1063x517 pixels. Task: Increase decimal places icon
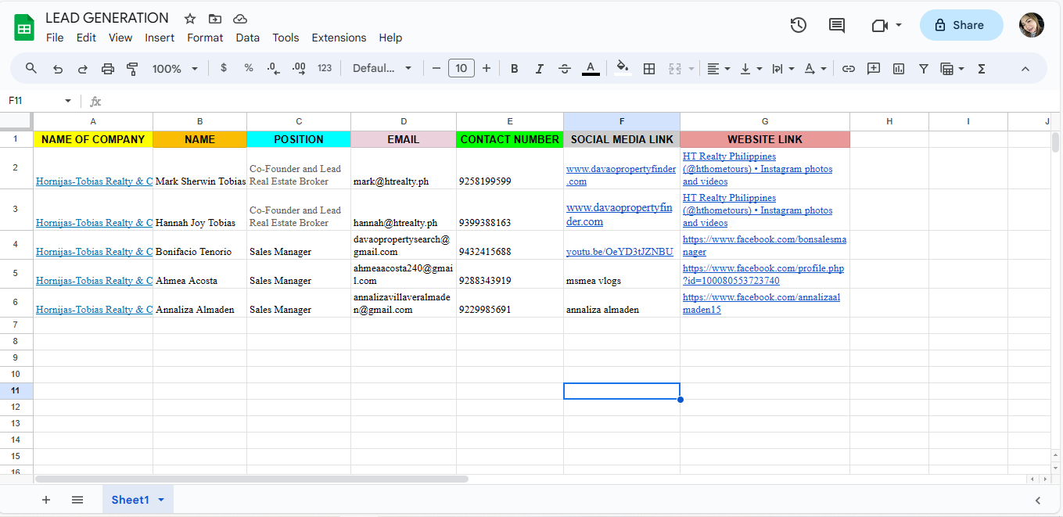(x=299, y=68)
